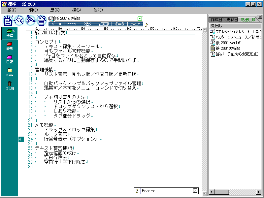Click the app icon in title bar
Viewport: 264px width, 198px height.
[4, 4]
